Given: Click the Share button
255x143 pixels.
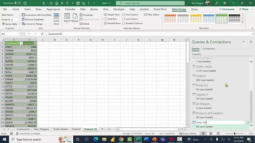Looking at the screenshot, I should (245, 9).
